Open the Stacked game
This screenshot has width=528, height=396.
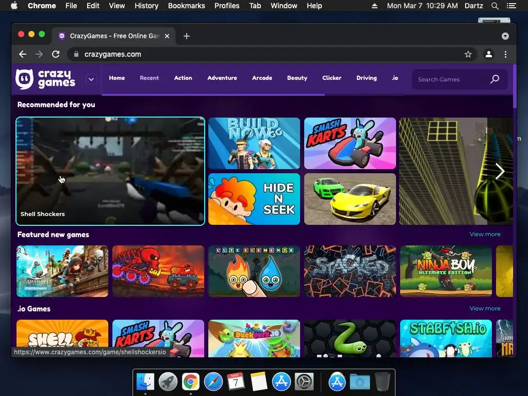pos(350,271)
